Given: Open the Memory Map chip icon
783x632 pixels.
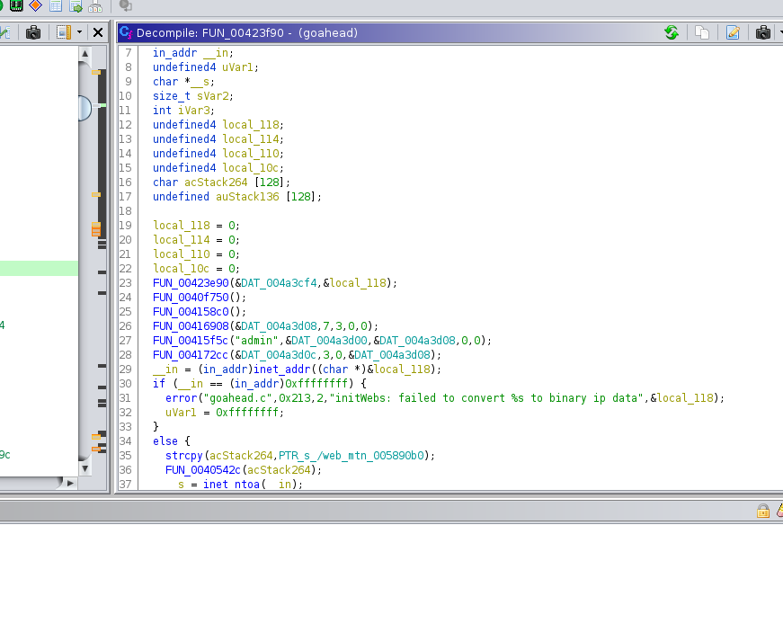Looking at the screenshot, I should tap(16, 5).
